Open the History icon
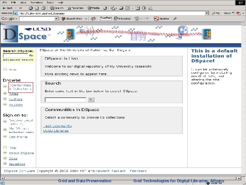246x185 pixels. click(x=105, y=8)
